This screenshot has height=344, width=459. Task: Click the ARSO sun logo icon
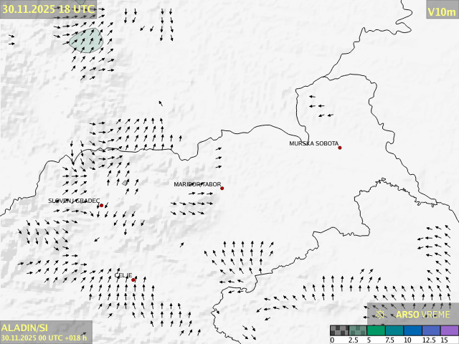coord(382,314)
